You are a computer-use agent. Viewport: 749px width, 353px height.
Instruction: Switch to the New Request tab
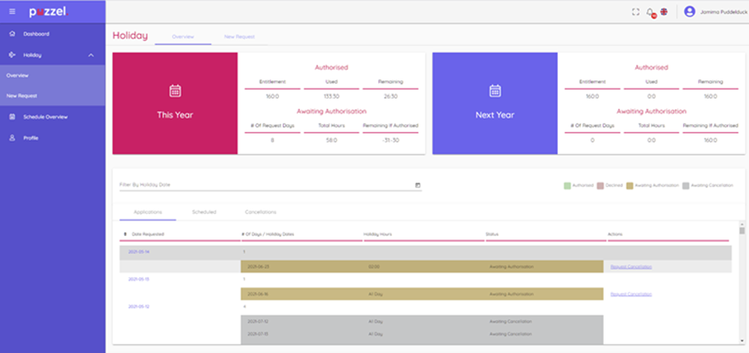239,37
